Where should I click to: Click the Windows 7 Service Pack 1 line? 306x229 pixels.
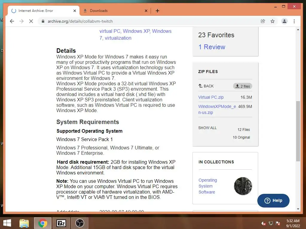coord(85,140)
